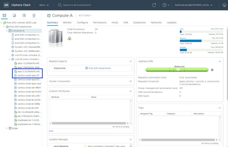
Task: Expand the Edge tree node
Action: (x=7, y=128)
